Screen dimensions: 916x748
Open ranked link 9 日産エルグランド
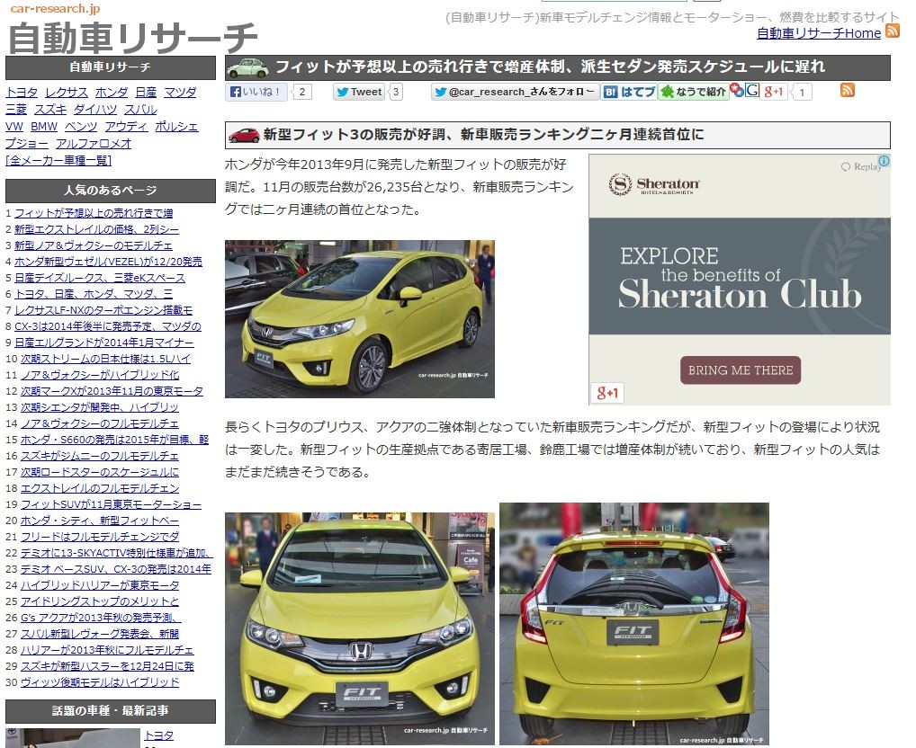[104, 343]
